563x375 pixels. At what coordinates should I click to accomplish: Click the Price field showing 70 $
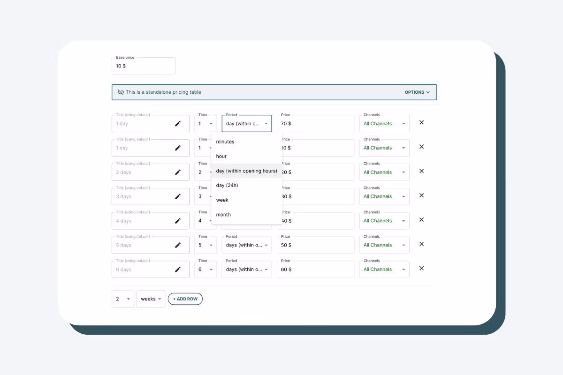315,124
